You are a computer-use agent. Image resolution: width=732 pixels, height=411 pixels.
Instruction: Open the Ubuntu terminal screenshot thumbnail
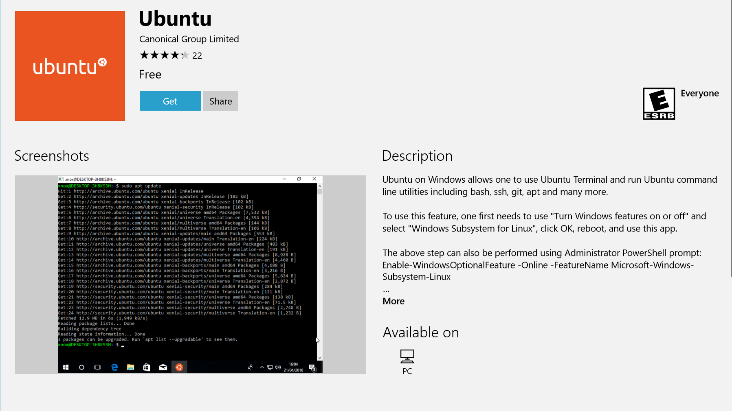(190, 275)
